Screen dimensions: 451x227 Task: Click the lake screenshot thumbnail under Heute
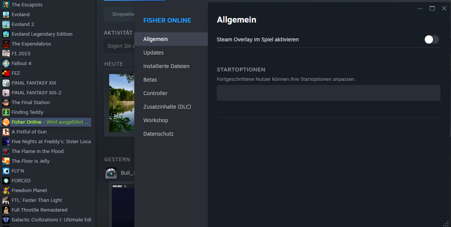click(122, 103)
